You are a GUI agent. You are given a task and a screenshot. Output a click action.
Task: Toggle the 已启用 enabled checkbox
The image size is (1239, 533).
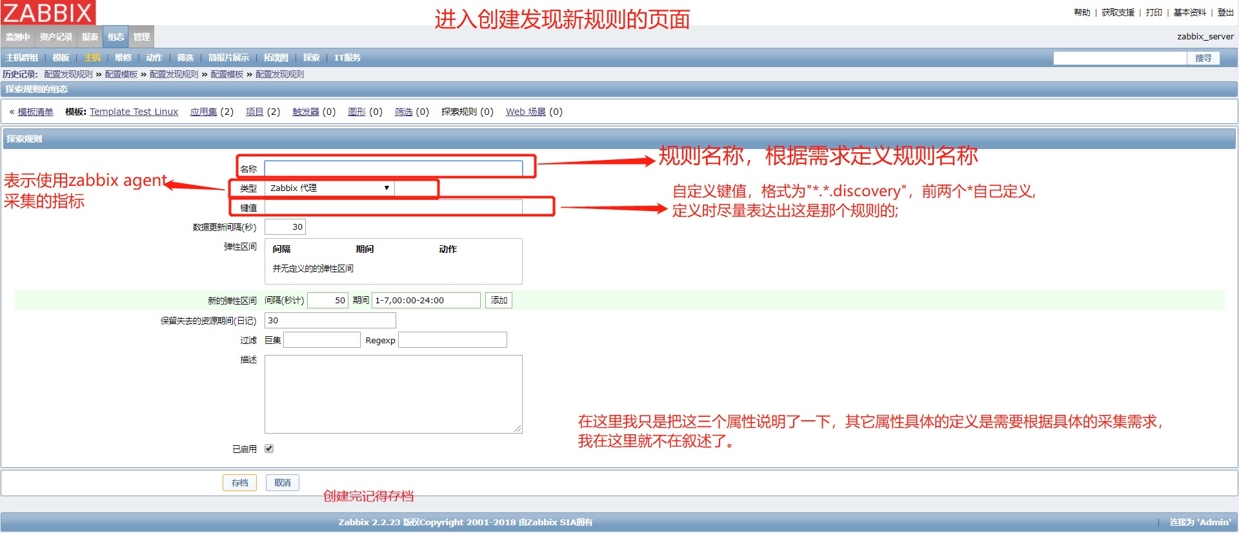[269, 448]
